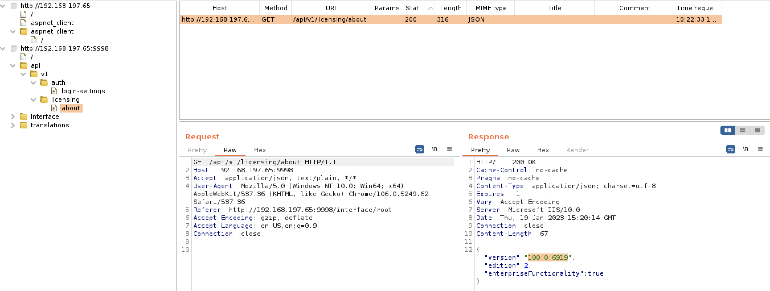Switch to the Hex tab in Request
The width and height of the screenshot is (770, 291).
[x=259, y=150]
